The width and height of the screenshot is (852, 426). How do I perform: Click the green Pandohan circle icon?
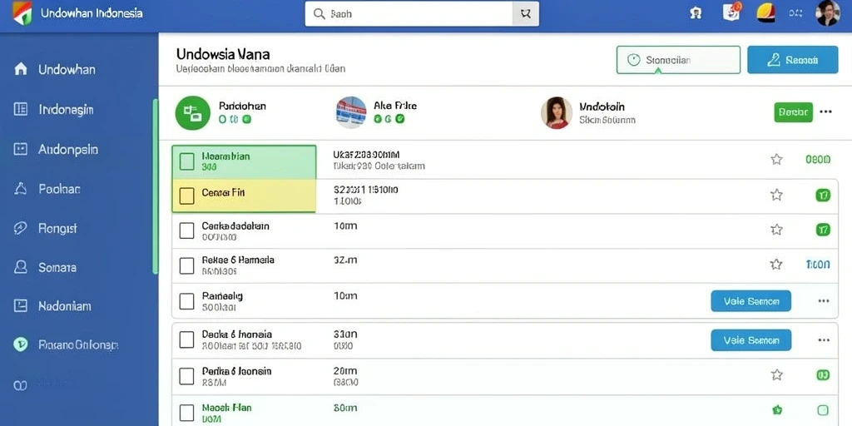click(192, 113)
